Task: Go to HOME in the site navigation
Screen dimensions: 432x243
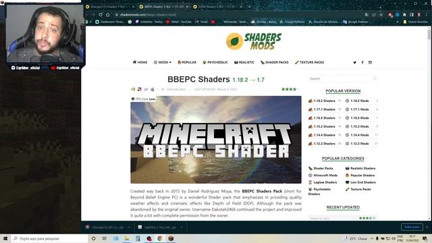Action: coord(140,63)
